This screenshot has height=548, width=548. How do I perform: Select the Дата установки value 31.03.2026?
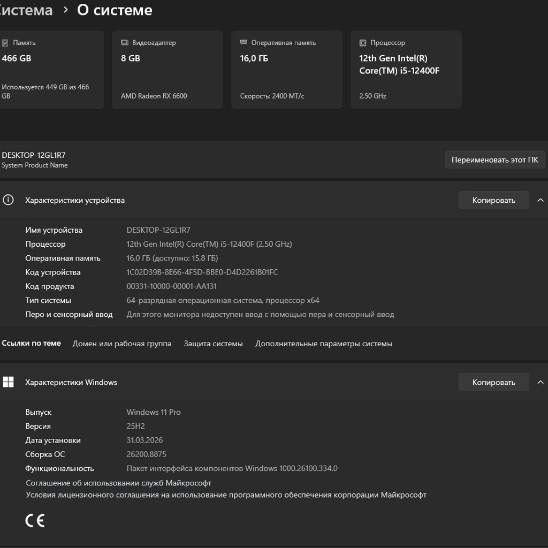click(x=144, y=440)
